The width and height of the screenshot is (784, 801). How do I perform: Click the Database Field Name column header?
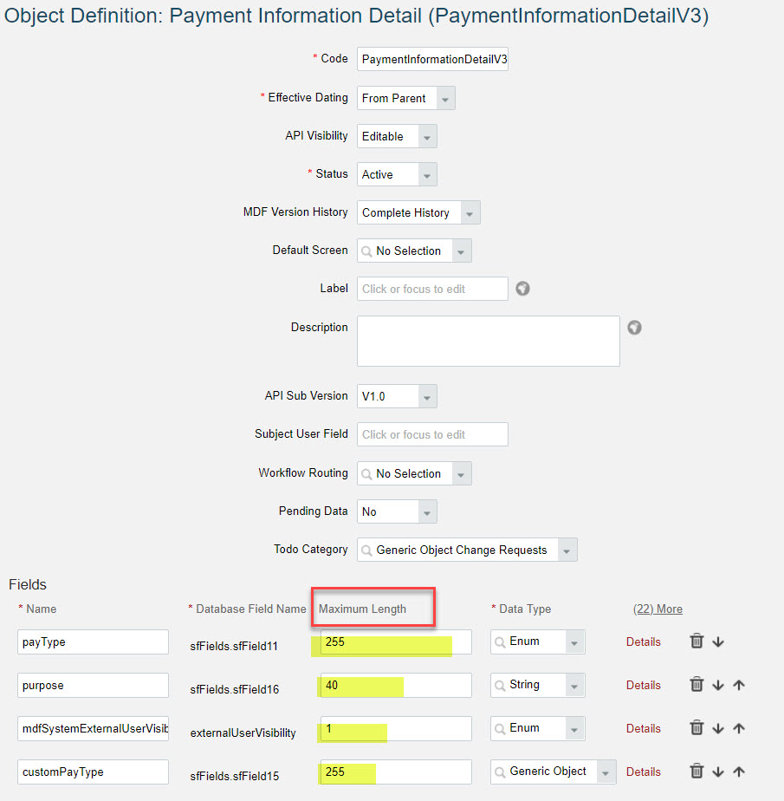tap(250, 609)
